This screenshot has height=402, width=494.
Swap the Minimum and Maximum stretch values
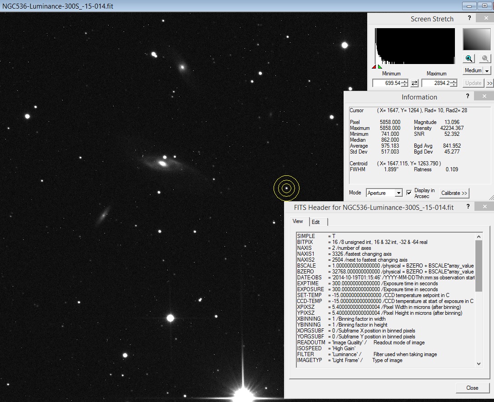[414, 83]
